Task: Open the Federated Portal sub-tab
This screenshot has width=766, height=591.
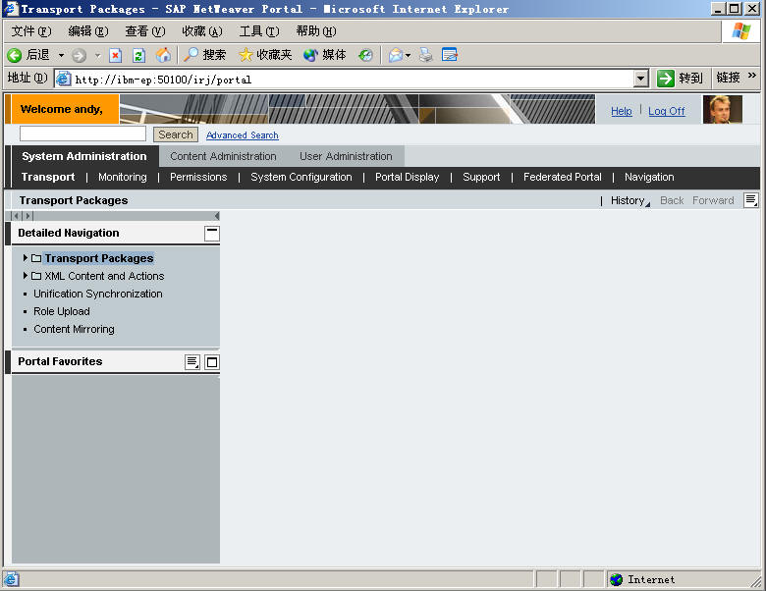Action: point(563,177)
